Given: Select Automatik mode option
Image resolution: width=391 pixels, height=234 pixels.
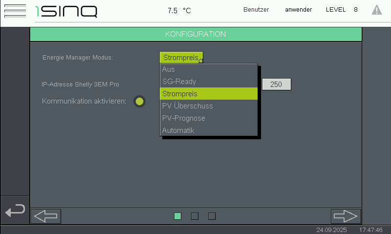Looking at the screenshot, I should pos(209,130).
